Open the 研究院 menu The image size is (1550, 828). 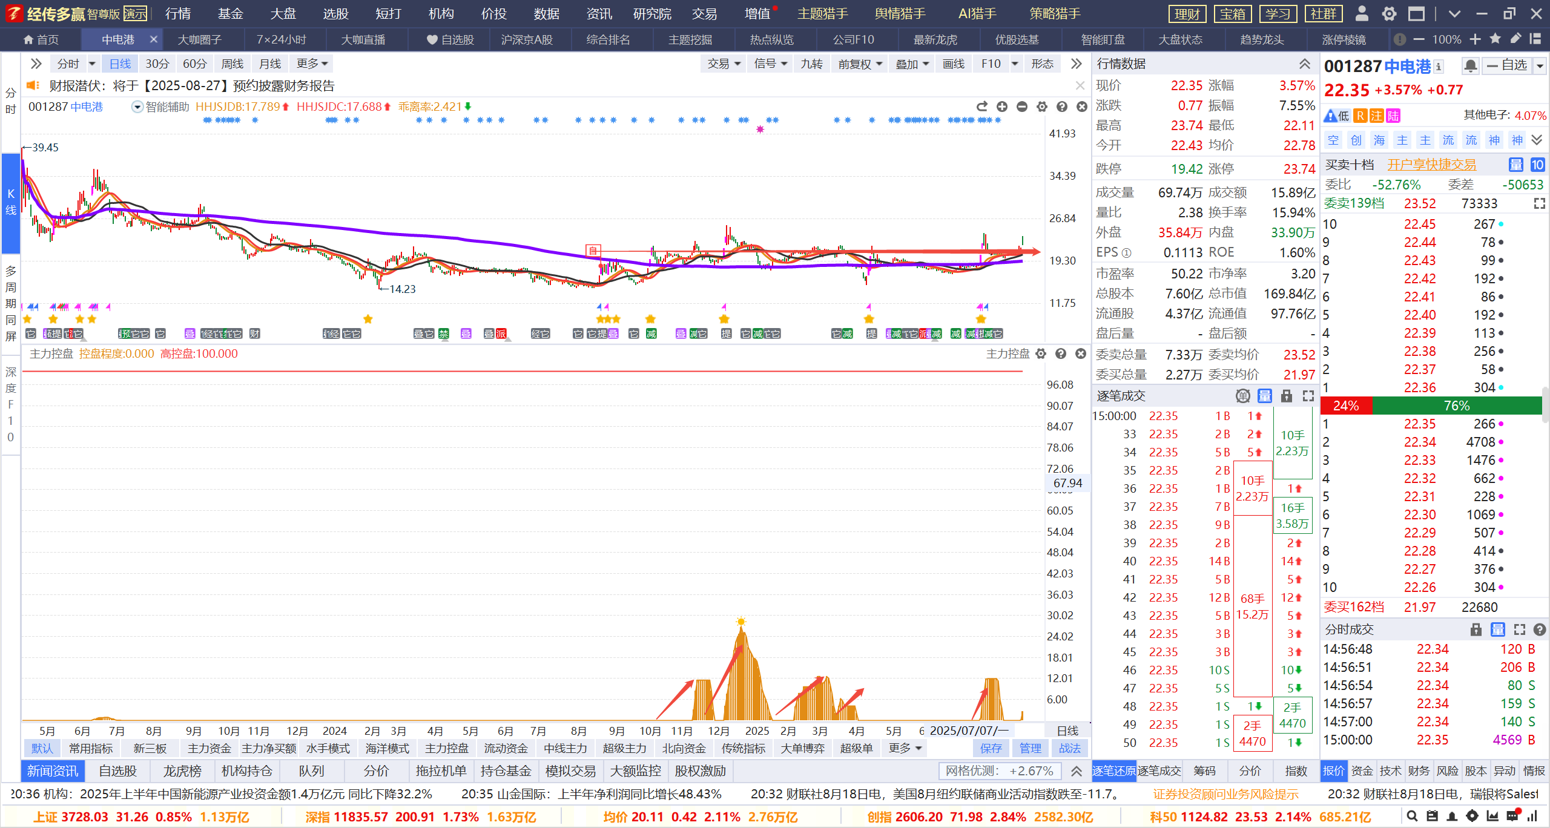pos(652,13)
